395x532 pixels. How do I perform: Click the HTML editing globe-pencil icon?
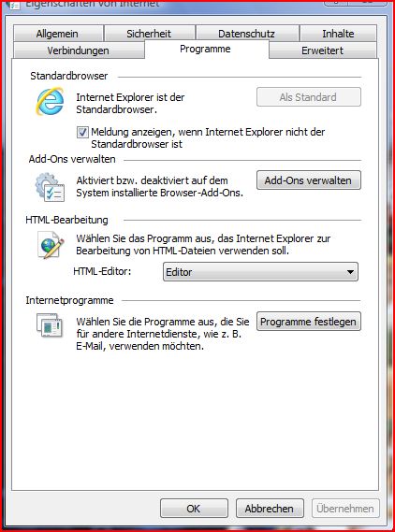(51, 245)
